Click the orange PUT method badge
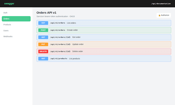175x105 pixels. [x=43, y=44]
